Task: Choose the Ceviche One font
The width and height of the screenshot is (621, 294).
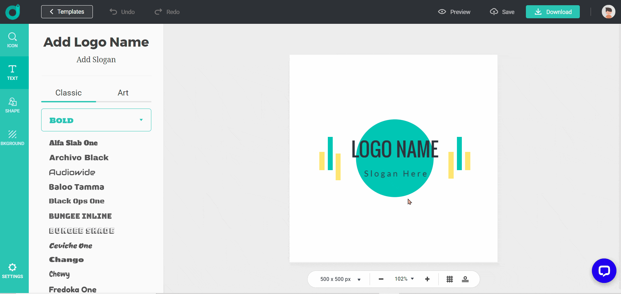Action: click(71, 245)
